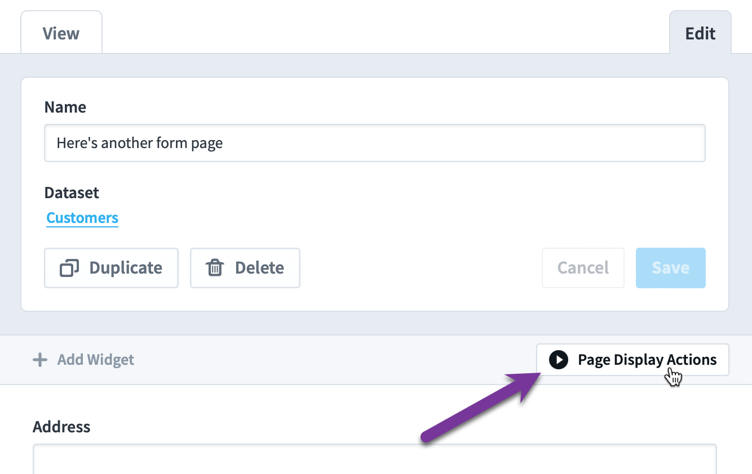Click the Name text field
This screenshot has height=474, width=752.
click(375, 143)
